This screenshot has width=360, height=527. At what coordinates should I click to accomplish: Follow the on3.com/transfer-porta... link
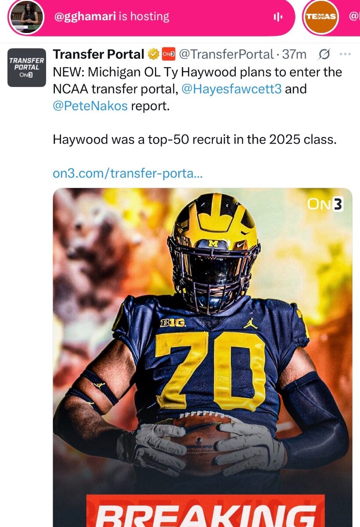(127, 173)
